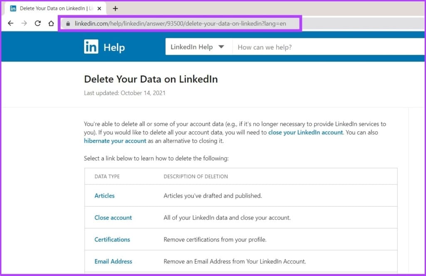
Task: Click the Delete Your Data on LinkedIn heading
Action: (151, 79)
